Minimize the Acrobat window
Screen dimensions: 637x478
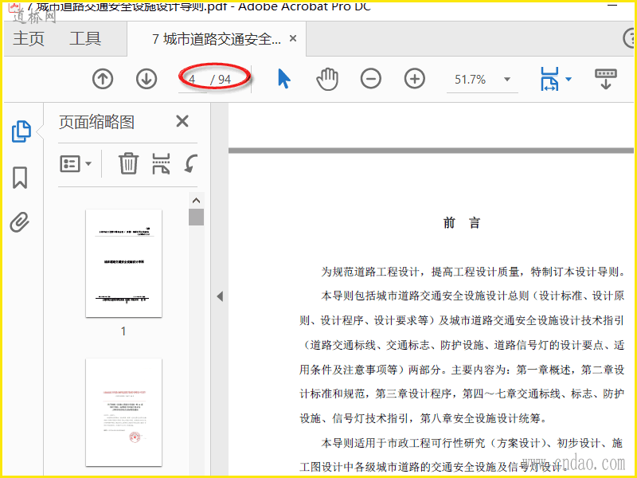pyautogui.click(x=612, y=5)
